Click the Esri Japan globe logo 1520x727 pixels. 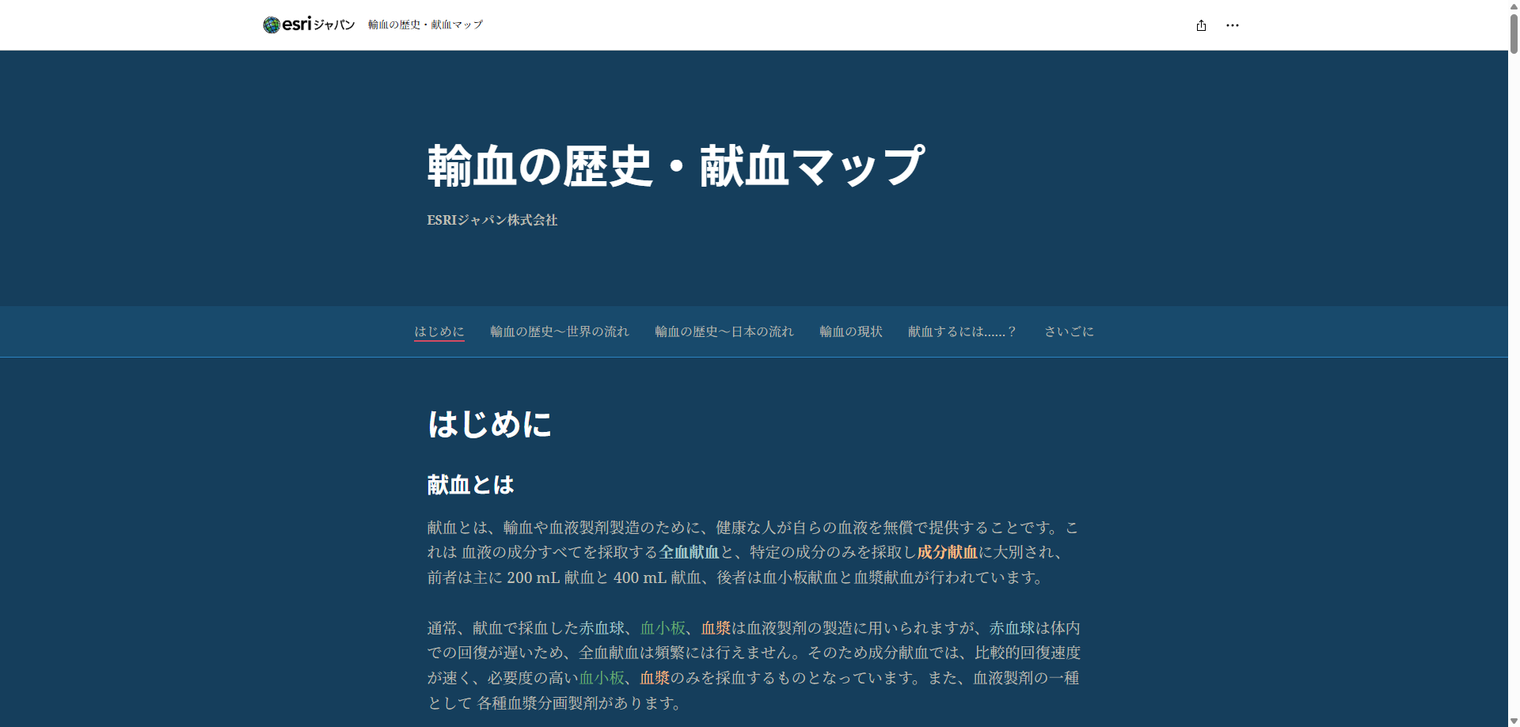coord(272,25)
